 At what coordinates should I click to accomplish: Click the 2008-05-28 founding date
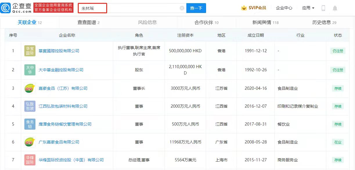click(x=256, y=142)
